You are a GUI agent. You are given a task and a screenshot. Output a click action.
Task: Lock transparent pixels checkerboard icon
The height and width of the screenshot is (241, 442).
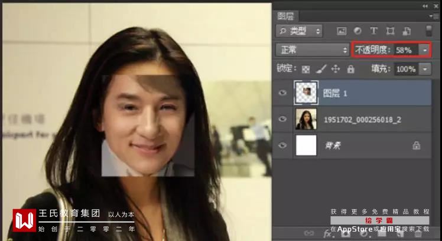[305, 69]
